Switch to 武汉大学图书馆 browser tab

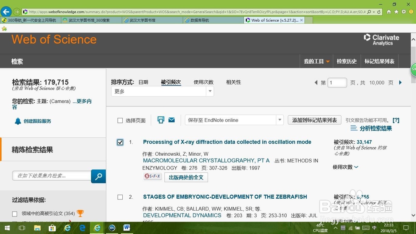click(152, 20)
